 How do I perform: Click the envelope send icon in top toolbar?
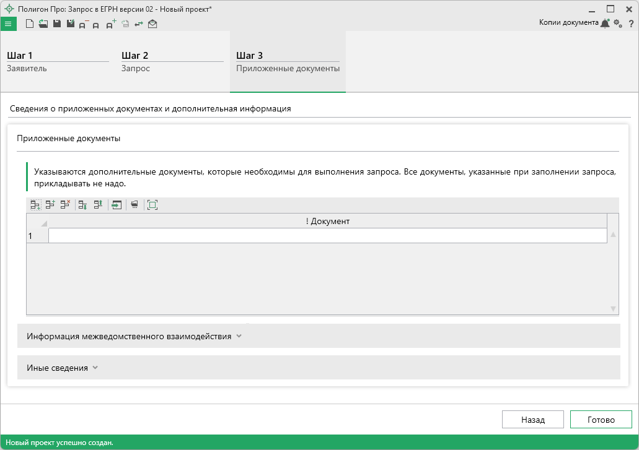[152, 24]
